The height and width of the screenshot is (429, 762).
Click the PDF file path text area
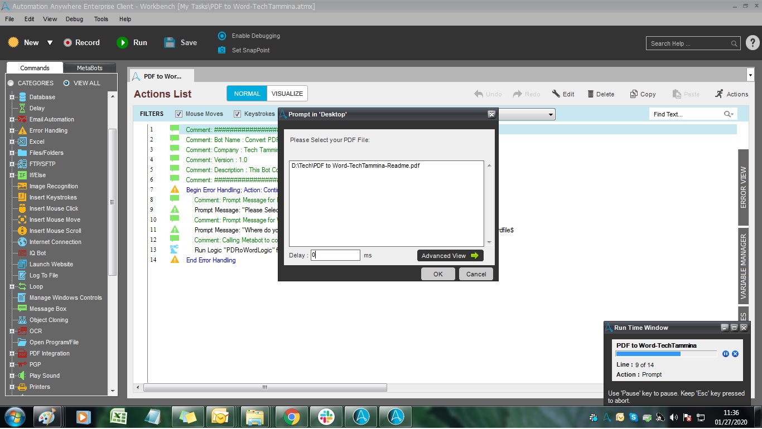387,203
